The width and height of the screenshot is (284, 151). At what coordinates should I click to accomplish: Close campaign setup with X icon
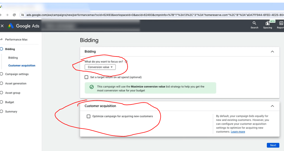[2, 26]
